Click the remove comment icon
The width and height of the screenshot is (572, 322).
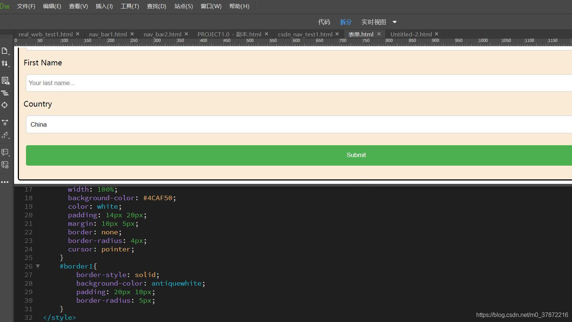pyautogui.click(x=5, y=165)
